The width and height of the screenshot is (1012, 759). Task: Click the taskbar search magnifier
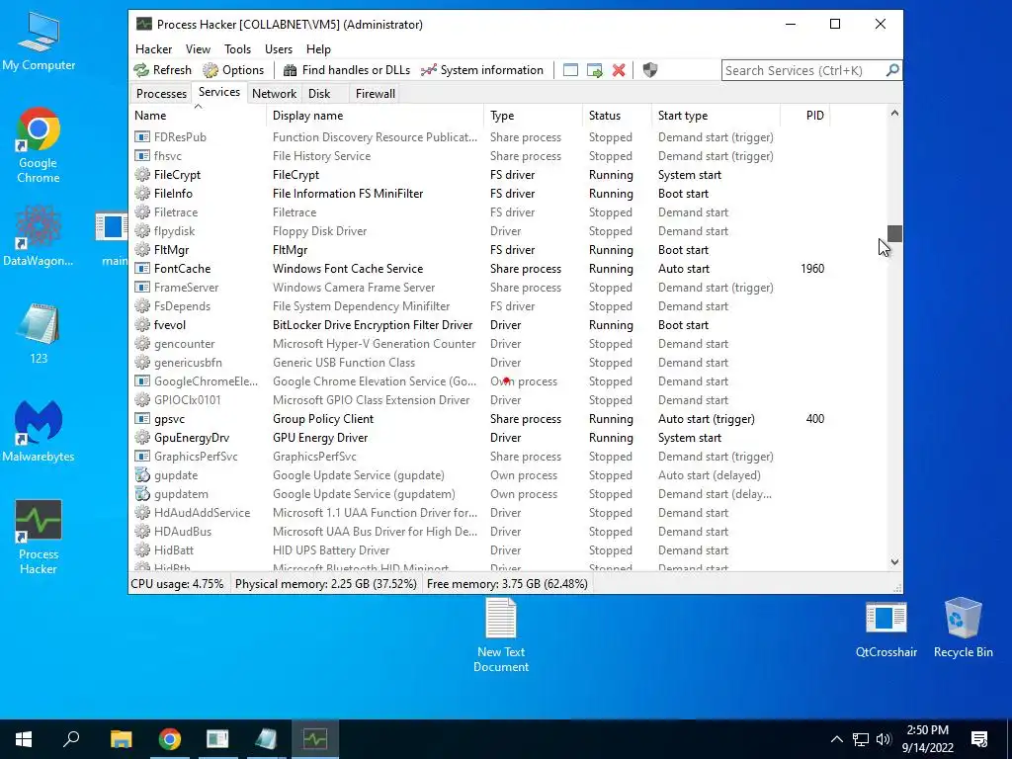tap(71, 739)
